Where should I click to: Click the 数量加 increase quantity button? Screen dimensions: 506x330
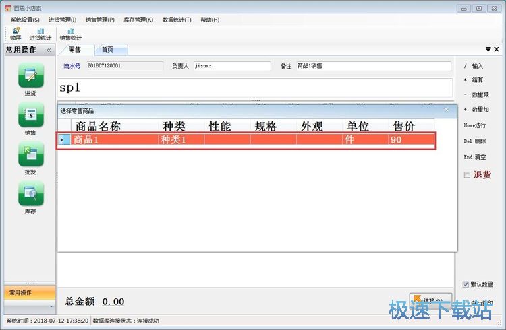tap(476, 110)
